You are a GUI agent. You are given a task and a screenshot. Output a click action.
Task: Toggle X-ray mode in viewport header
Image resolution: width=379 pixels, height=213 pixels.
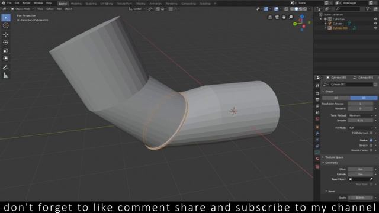point(286,9)
